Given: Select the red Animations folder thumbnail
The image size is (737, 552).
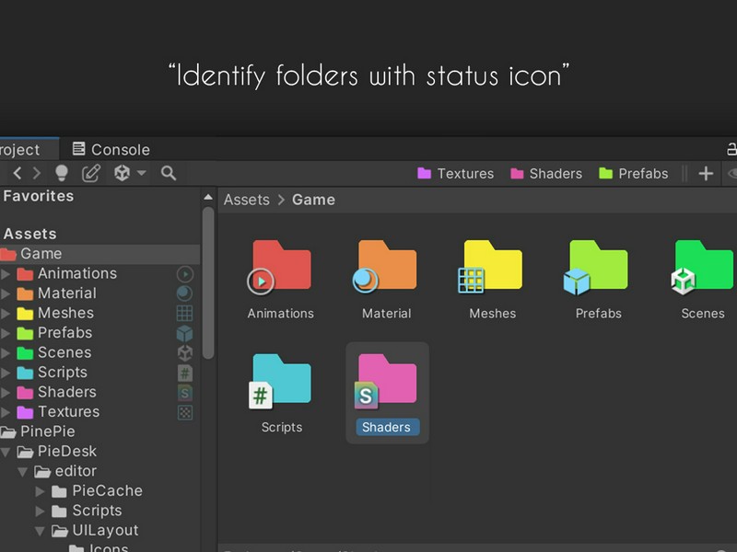Looking at the screenshot, I should 281,267.
